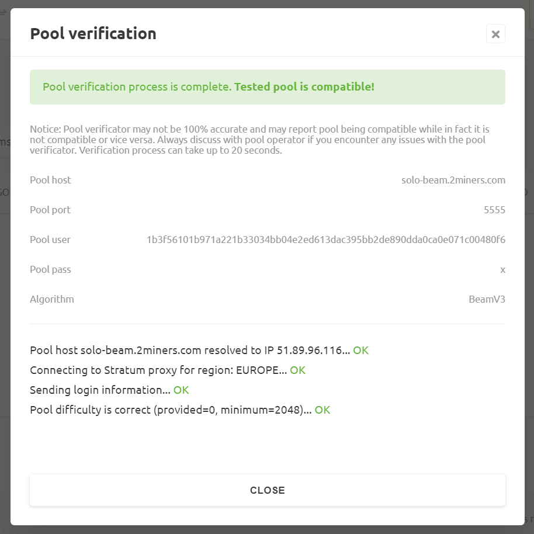
Task: Click the Algorithm row label
Action: click(x=52, y=299)
